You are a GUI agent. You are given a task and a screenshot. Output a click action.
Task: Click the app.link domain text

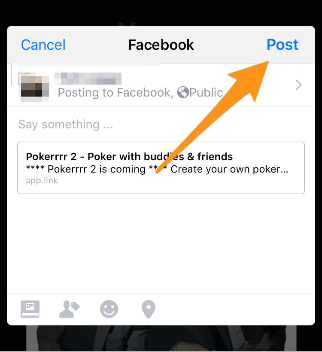(x=42, y=180)
